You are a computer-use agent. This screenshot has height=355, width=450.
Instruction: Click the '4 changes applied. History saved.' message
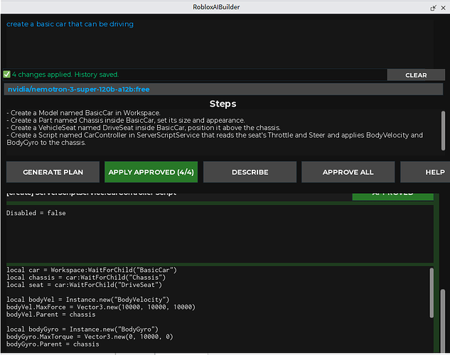pos(65,75)
